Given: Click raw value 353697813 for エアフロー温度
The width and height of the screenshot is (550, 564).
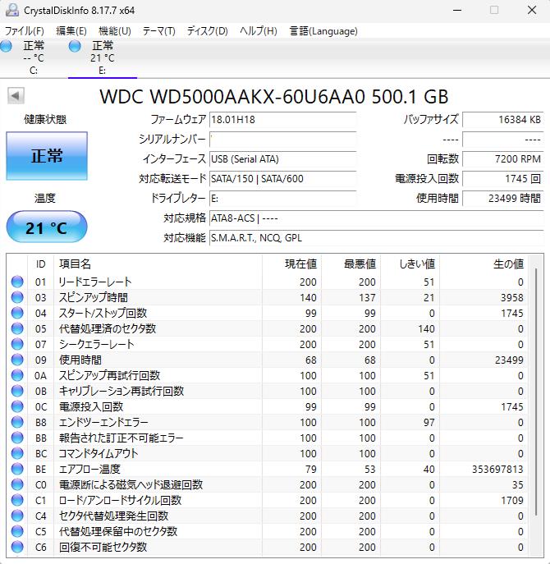Looking at the screenshot, I should (497, 469).
